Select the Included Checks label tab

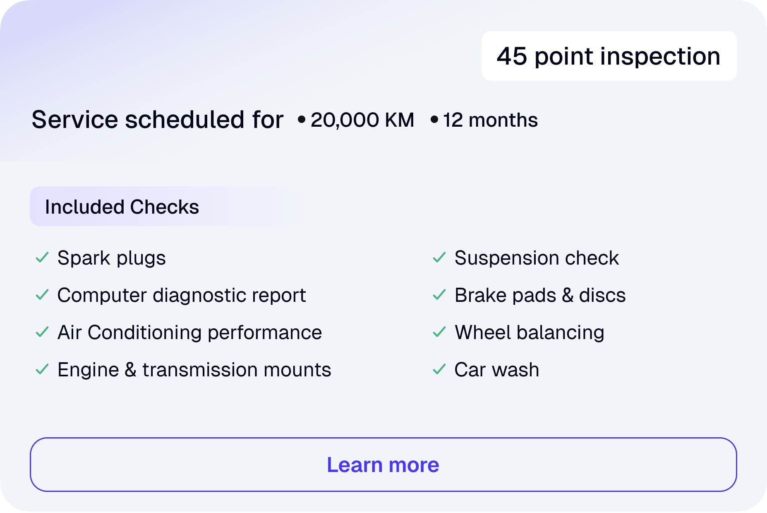tap(122, 207)
